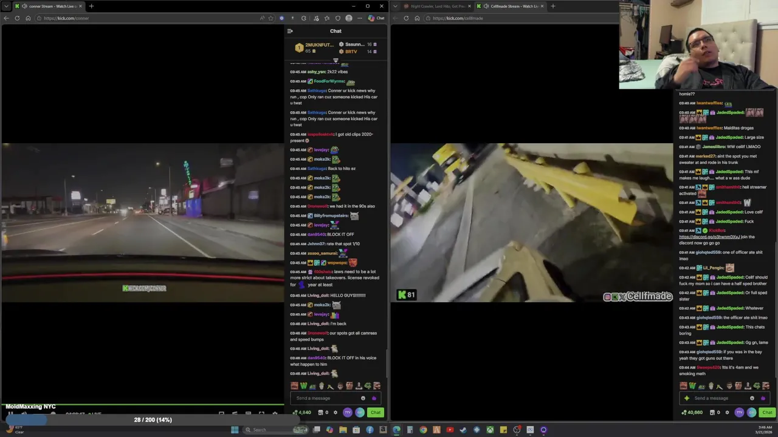Open Edge settings and more menu in left window
Viewport: 778px width, 437px height.
point(359,18)
